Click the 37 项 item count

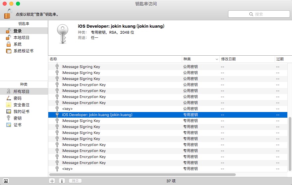point(171,181)
